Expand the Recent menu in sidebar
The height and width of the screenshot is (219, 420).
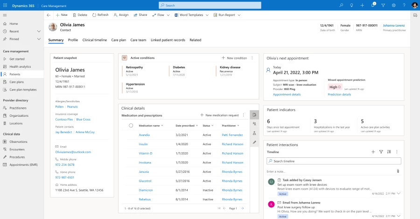(x=39, y=31)
